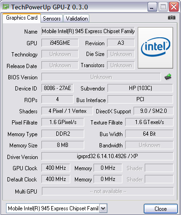Click the Name field showing chipset family

click(x=88, y=31)
